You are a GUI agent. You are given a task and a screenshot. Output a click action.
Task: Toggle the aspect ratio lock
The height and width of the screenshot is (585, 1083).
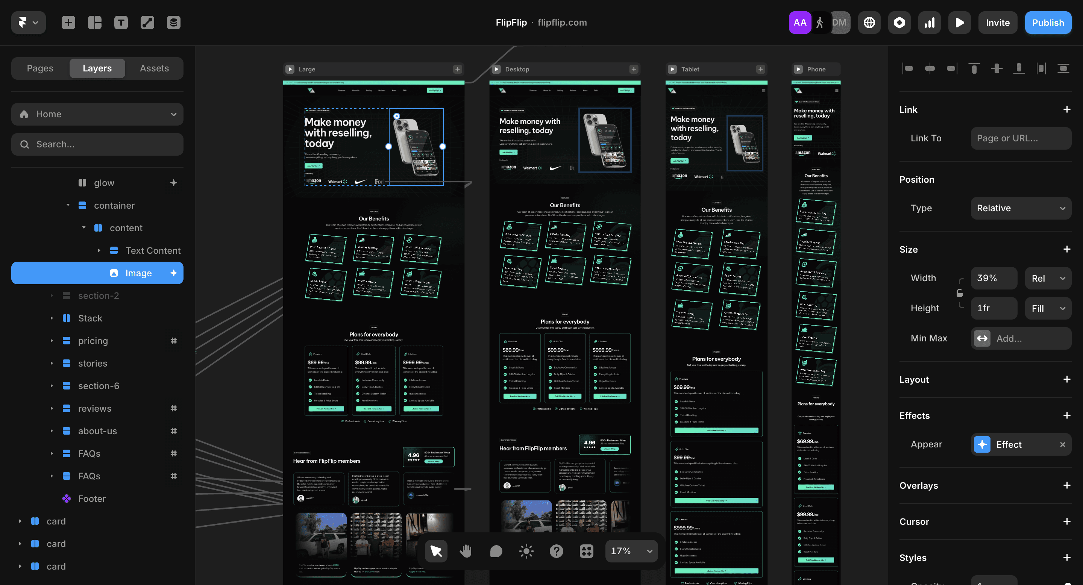click(960, 293)
